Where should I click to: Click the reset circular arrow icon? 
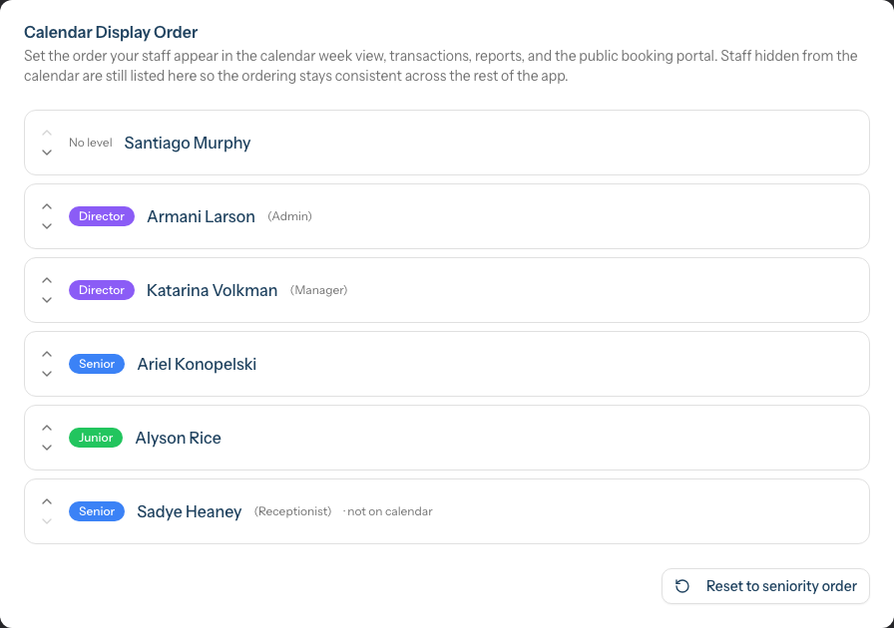click(682, 586)
